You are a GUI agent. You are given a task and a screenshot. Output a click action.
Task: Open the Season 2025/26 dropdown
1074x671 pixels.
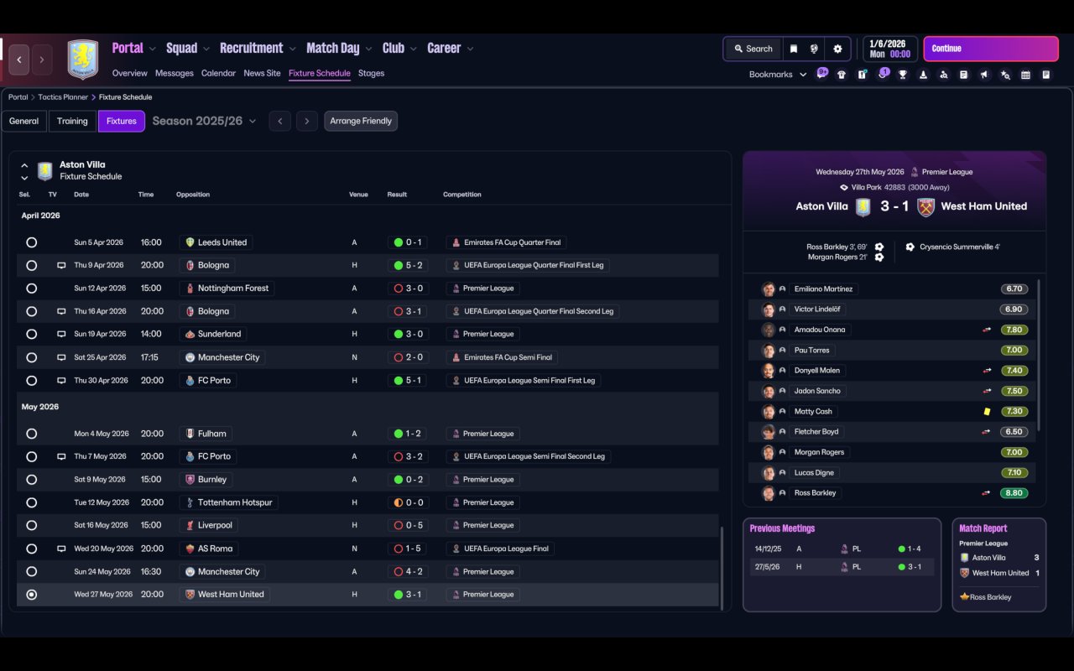pyautogui.click(x=205, y=121)
